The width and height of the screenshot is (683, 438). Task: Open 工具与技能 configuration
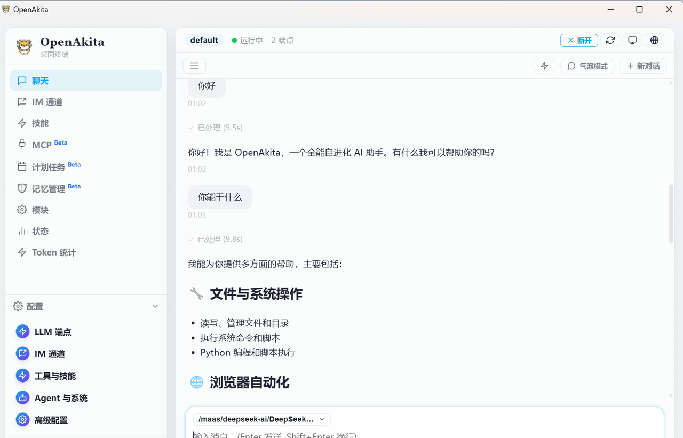click(86, 376)
